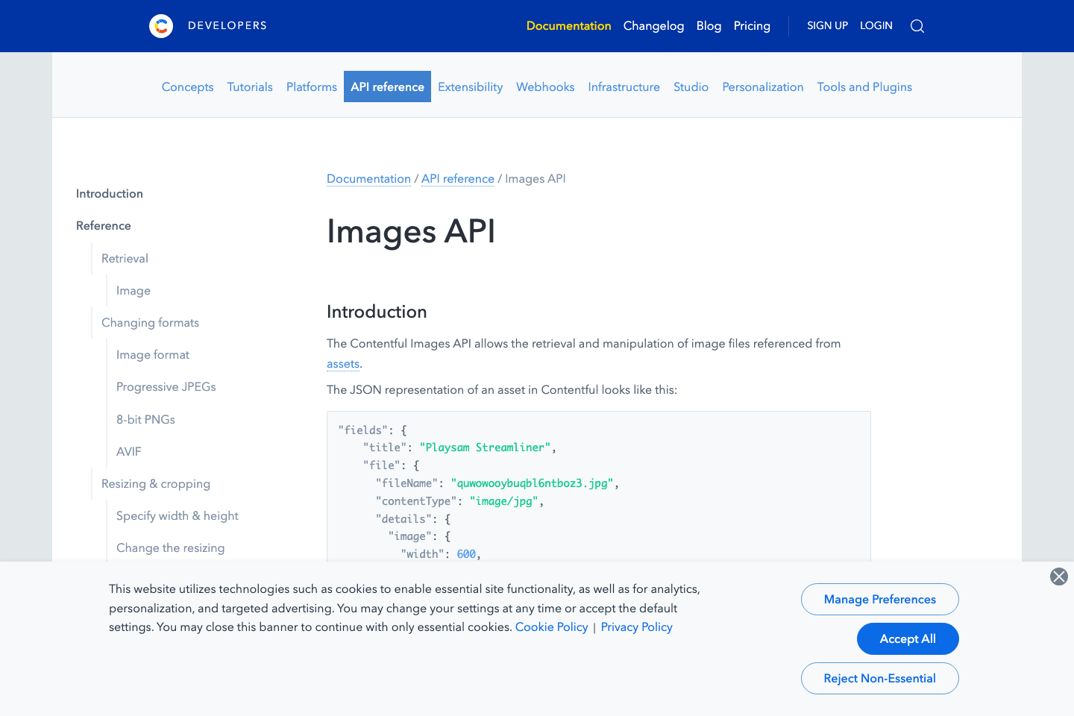Open the Blog from the top navigation
The image size is (1074, 716).
tap(708, 25)
